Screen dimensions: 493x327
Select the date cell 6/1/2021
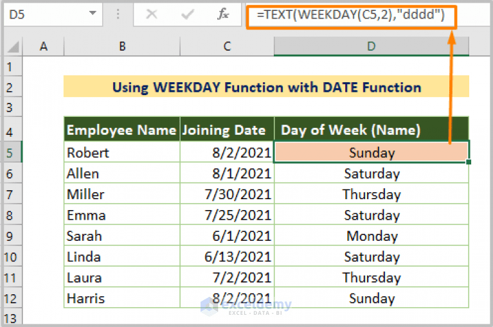tap(227, 236)
